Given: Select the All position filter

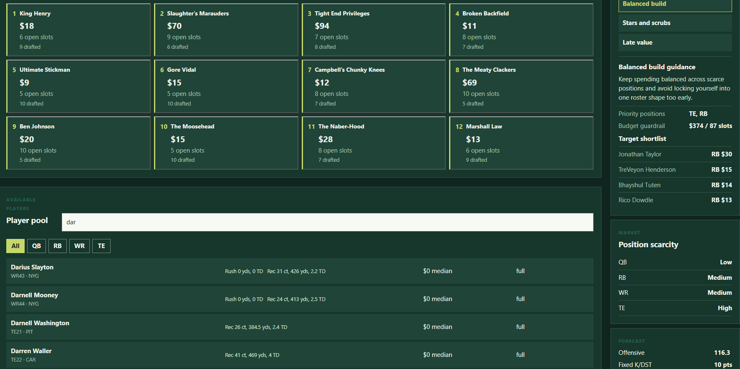Looking at the screenshot, I should click(15, 246).
